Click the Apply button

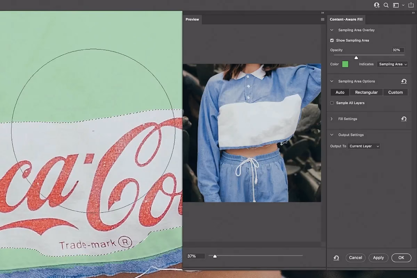[x=378, y=257]
